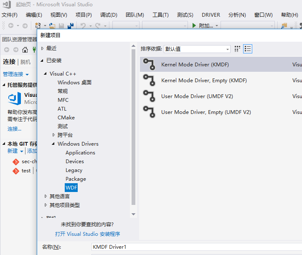Viewport: 302px width, 255px height.
Task: Switch to medium list view
Action: coord(248,49)
